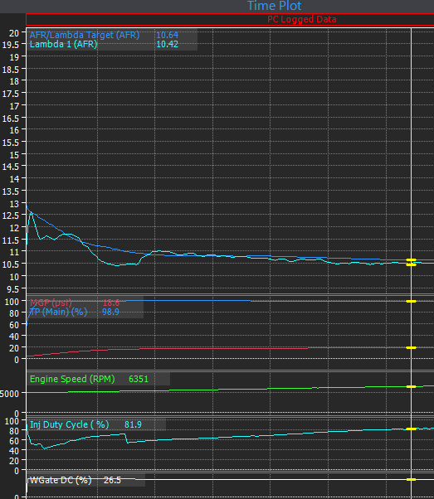Click the yellow cursor marker on the TP (Main) trace
The height and width of the screenshot is (499, 434).
411,301
